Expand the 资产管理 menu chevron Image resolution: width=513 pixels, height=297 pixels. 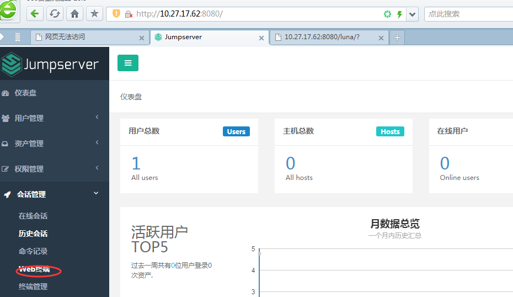(x=97, y=142)
